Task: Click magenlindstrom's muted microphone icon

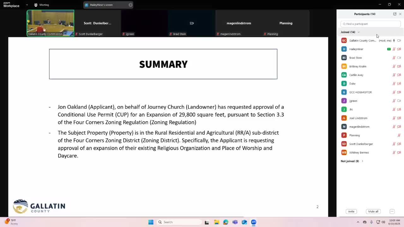Action: 394,127
